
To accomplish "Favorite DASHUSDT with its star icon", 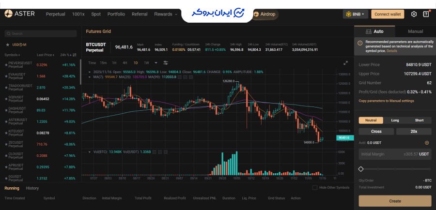I will tap(6, 110).
